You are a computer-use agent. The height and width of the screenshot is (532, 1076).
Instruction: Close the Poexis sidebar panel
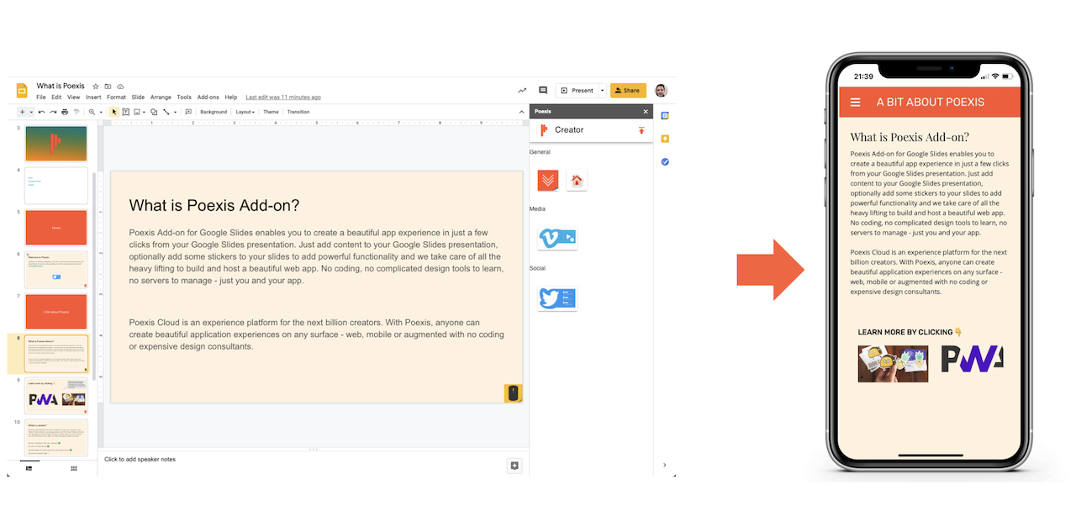(646, 111)
